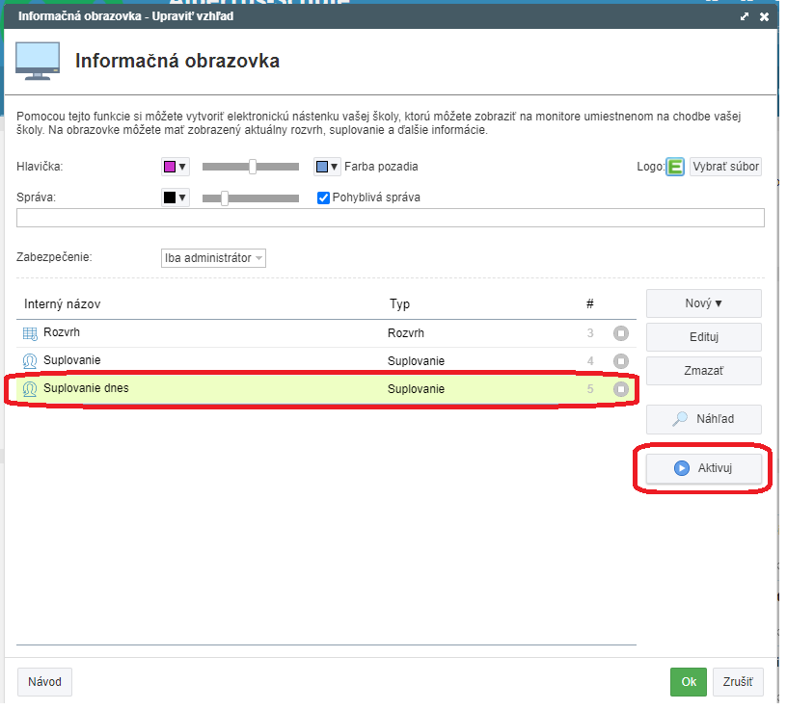Click the Hlavička size slider
This screenshot has height=710, width=787.
coord(251,167)
